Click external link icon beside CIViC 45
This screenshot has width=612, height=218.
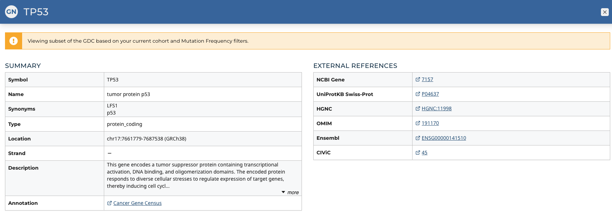tap(418, 153)
